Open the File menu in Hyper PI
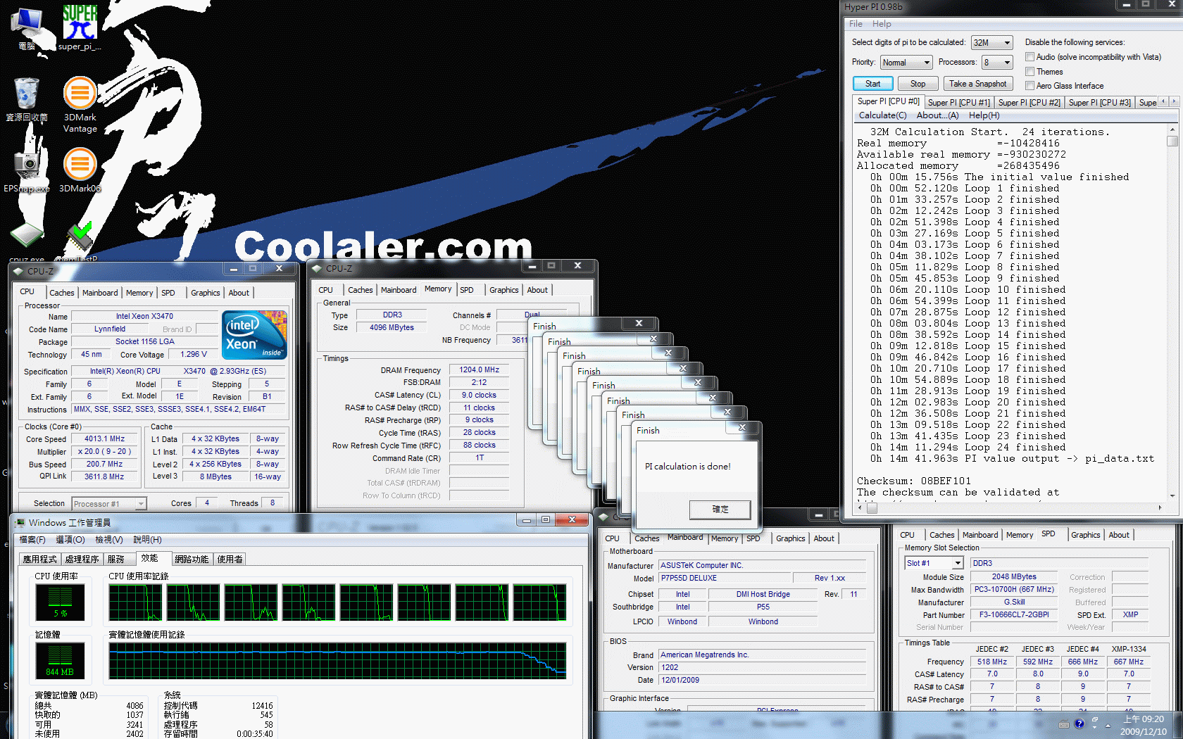This screenshot has width=1183, height=739. point(856,24)
